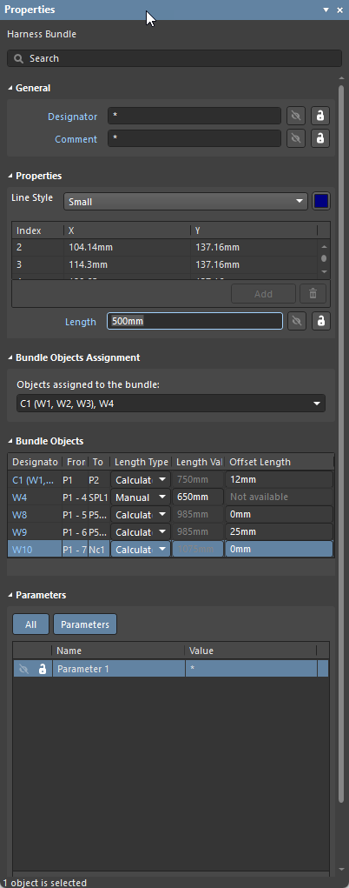Click the Parameter 1 value cell
The width and height of the screenshot is (349, 888).
pyautogui.click(x=251, y=669)
